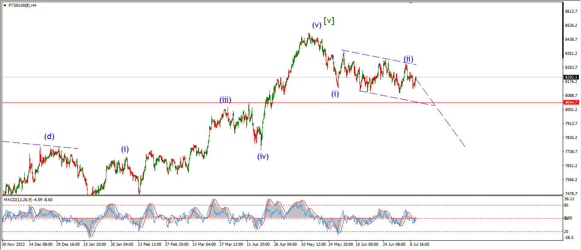The height and width of the screenshot is (250, 581).
Task: Click the dropdown arrow beside FTSE100 title
Action: coord(5,6)
